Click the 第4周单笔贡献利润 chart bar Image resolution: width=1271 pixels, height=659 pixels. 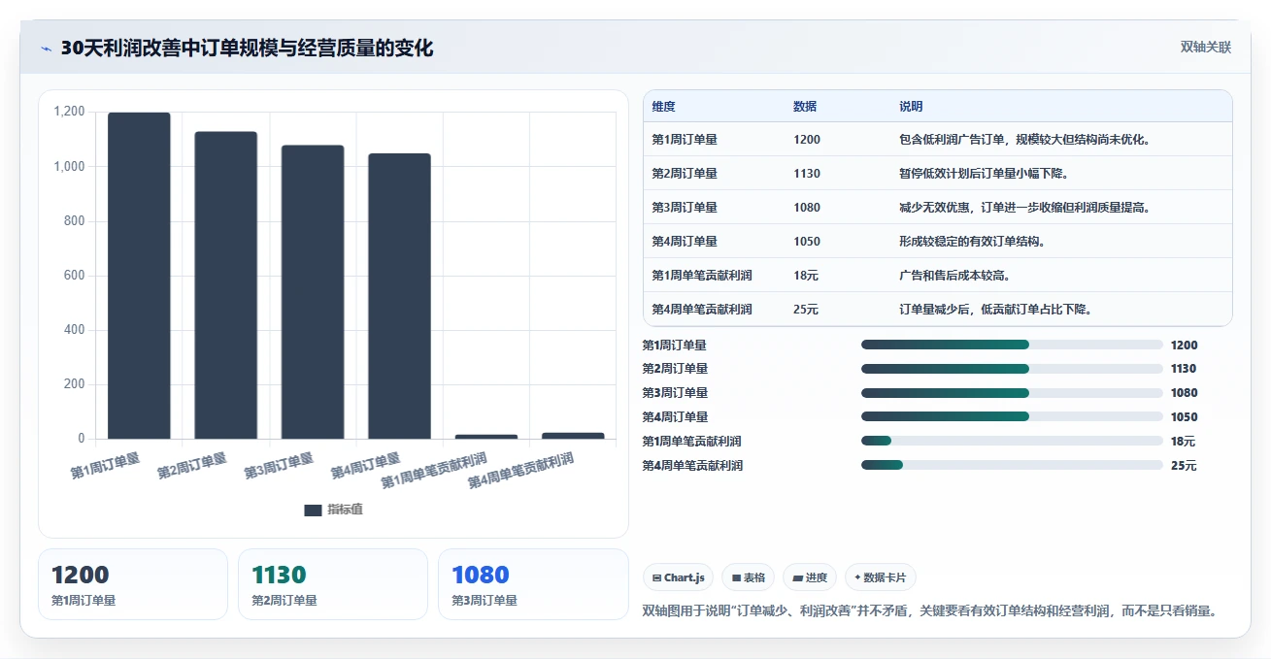click(x=573, y=436)
